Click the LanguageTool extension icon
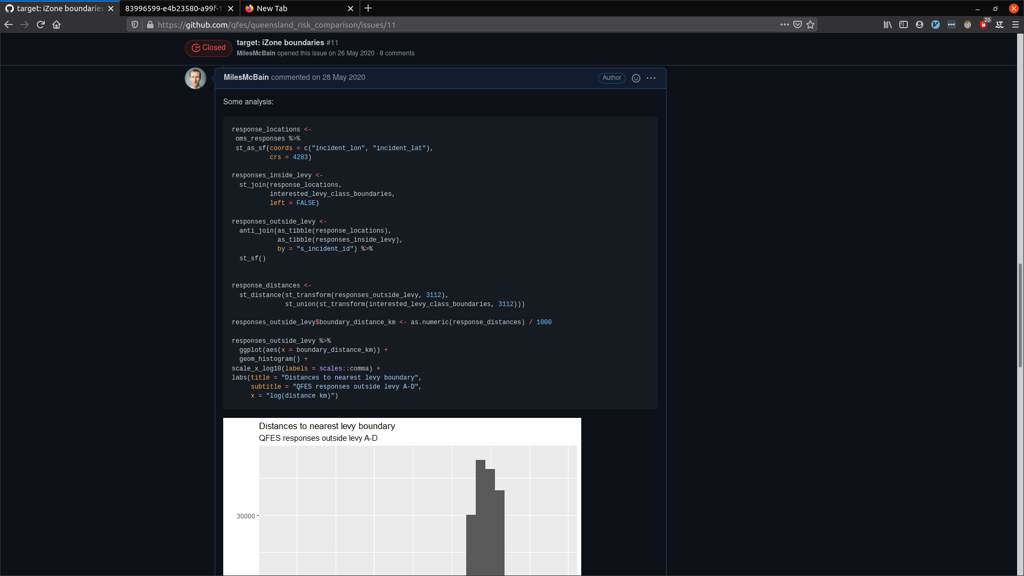 (x=1000, y=24)
